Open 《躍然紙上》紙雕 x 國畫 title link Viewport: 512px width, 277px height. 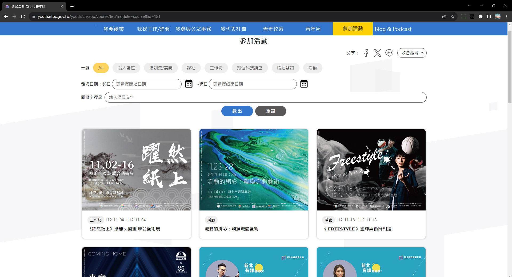coord(124,229)
